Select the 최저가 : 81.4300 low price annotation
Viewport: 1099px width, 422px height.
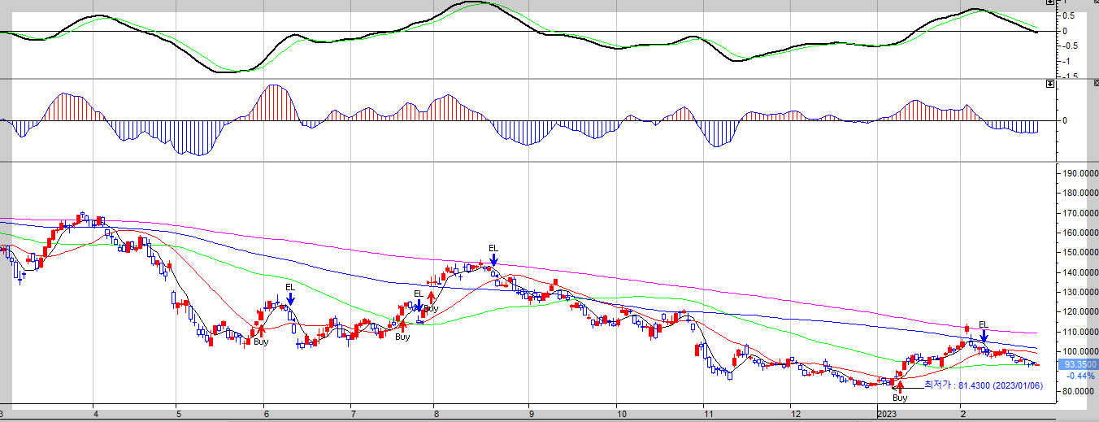tap(984, 386)
